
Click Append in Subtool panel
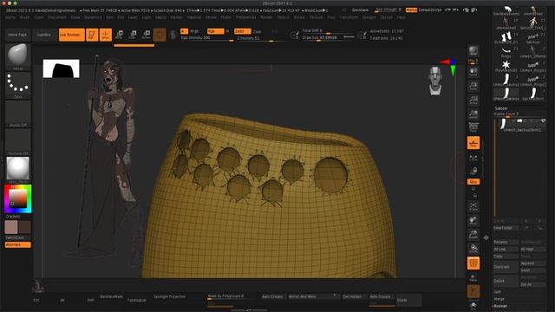532,263
